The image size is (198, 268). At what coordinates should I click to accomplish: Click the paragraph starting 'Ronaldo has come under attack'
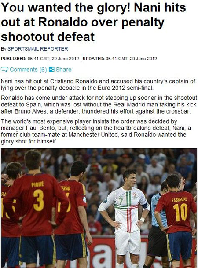tap(99, 105)
